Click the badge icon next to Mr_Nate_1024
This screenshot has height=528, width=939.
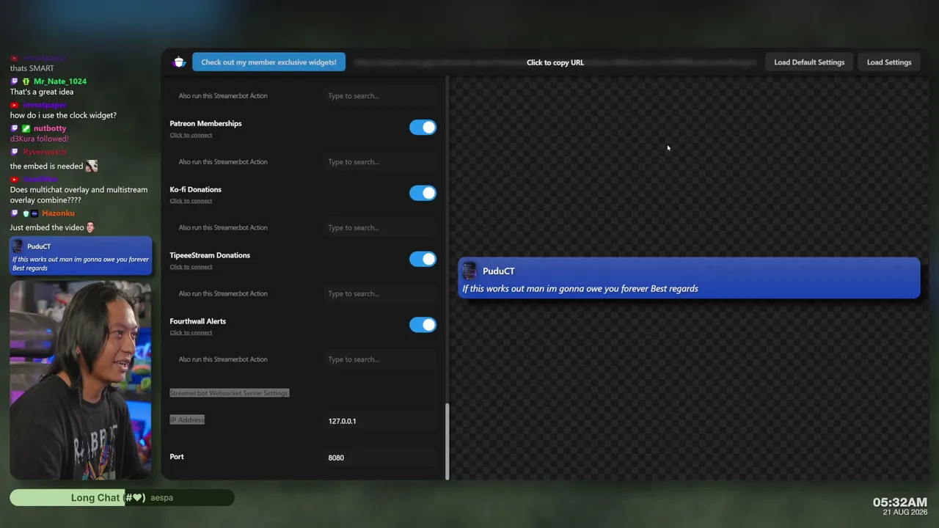(26, 81)
